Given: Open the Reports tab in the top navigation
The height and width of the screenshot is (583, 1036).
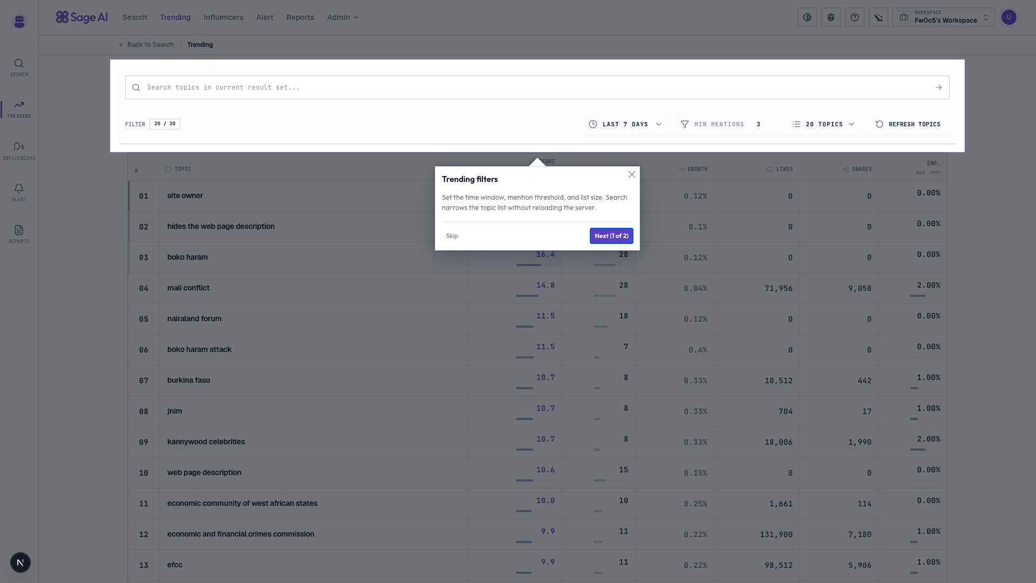Looking at the screenshot, I should [301, 17].
